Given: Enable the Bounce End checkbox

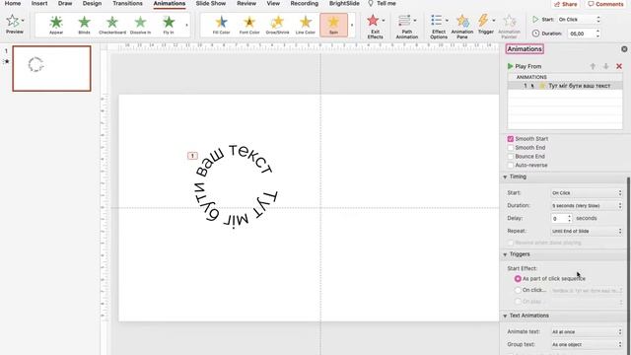Looking at the screenshot, I should [x=511, y=157].
